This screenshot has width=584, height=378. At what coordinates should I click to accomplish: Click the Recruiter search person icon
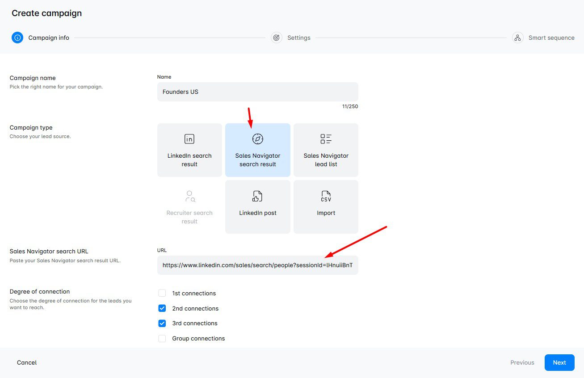[x=190, y=196]
